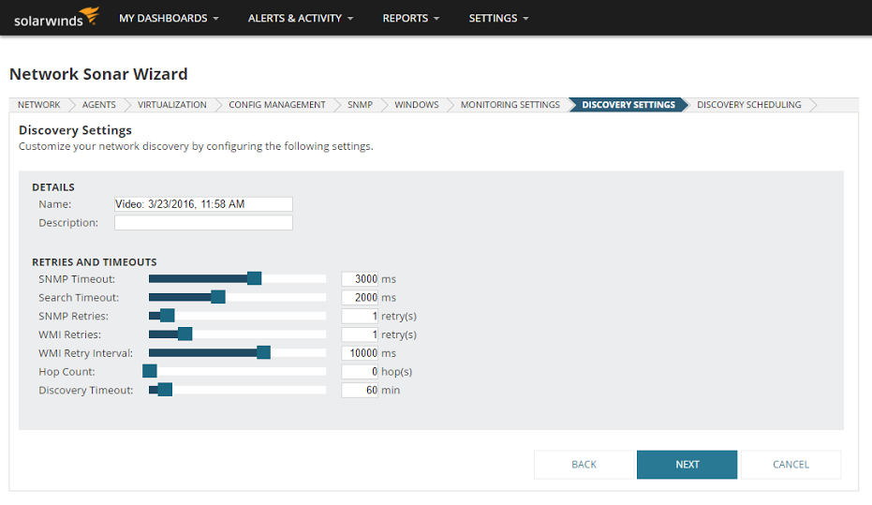This screenshot has height=505, width=872.
Task: Go to the Network wizard step
Action: pyautogui.click(x=39, y=105)
